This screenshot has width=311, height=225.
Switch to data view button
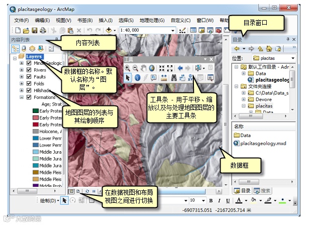pos(71,191)
